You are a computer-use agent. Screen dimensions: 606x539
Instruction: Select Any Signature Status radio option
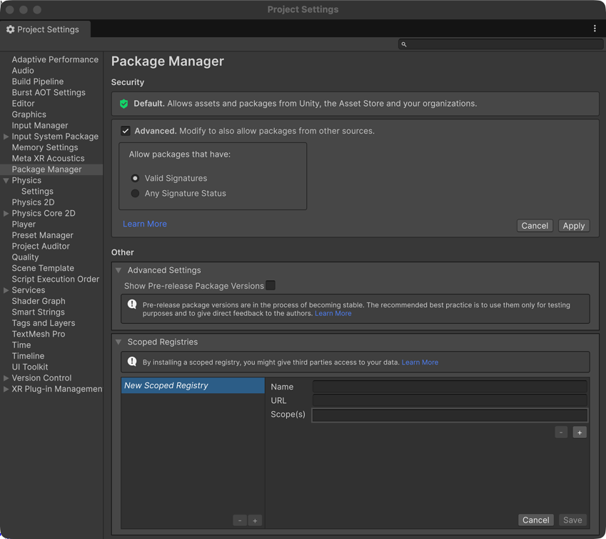point(135,193)
